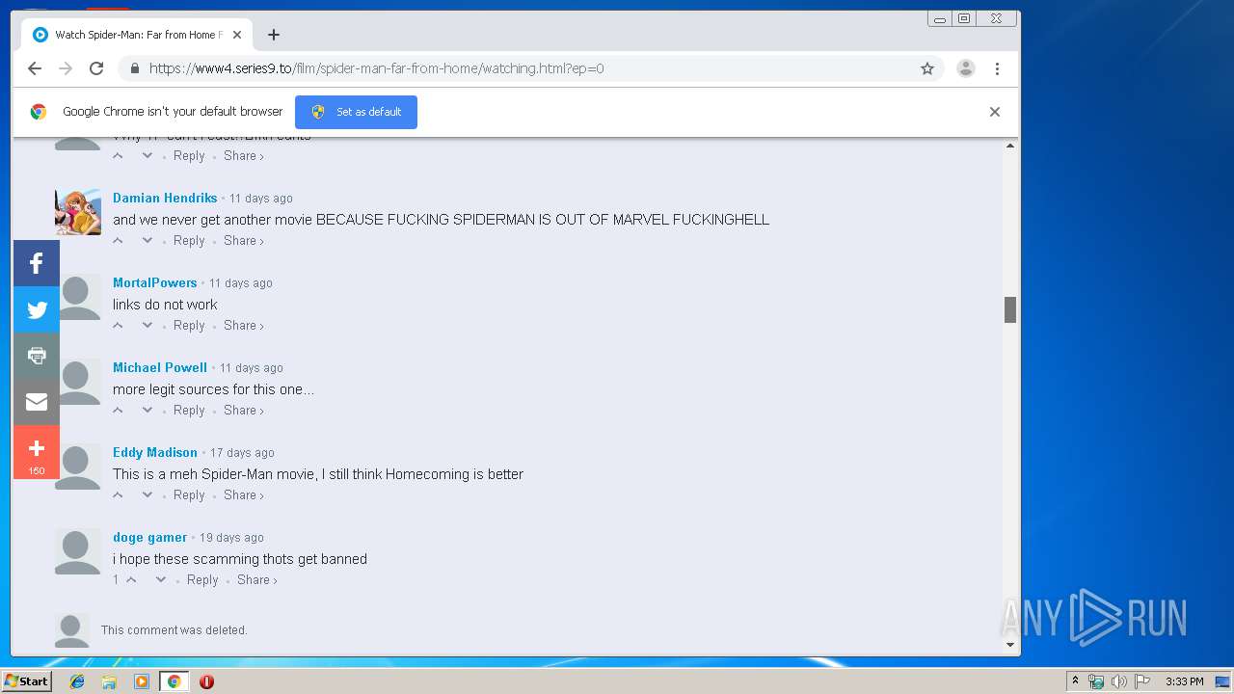Set Chrome as default browser
Viewport: 1234px width, 694px height.
[x=356, y=112]
